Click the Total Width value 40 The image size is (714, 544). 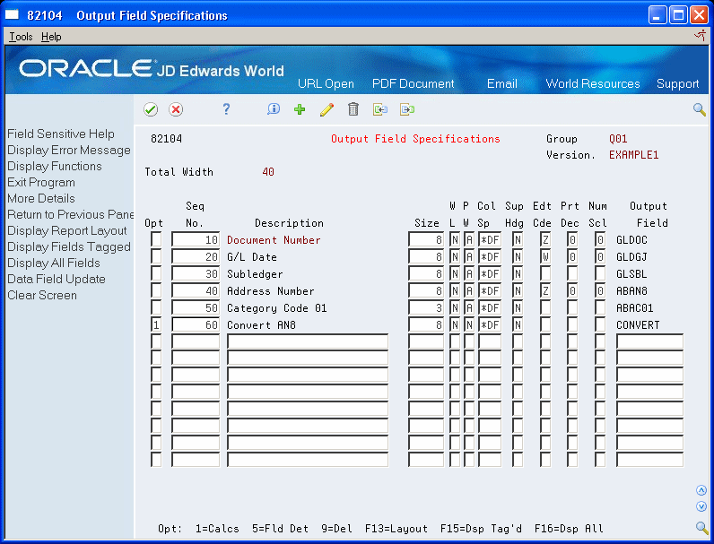(x=268, y=172)
